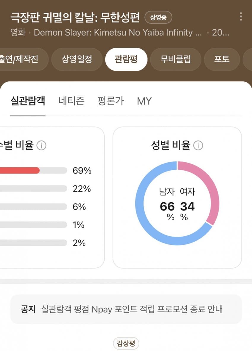The height and width of the screenshot is (351, 252).
Task: Go to the 포토 tab
Action: pyautogui.click(x=222, y=59)
